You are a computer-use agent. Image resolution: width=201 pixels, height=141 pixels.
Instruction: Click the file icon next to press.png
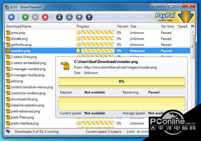coord(8,32)
